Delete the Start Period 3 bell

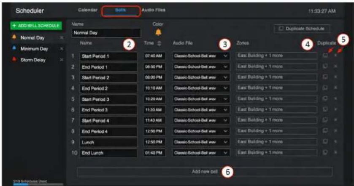335,98
